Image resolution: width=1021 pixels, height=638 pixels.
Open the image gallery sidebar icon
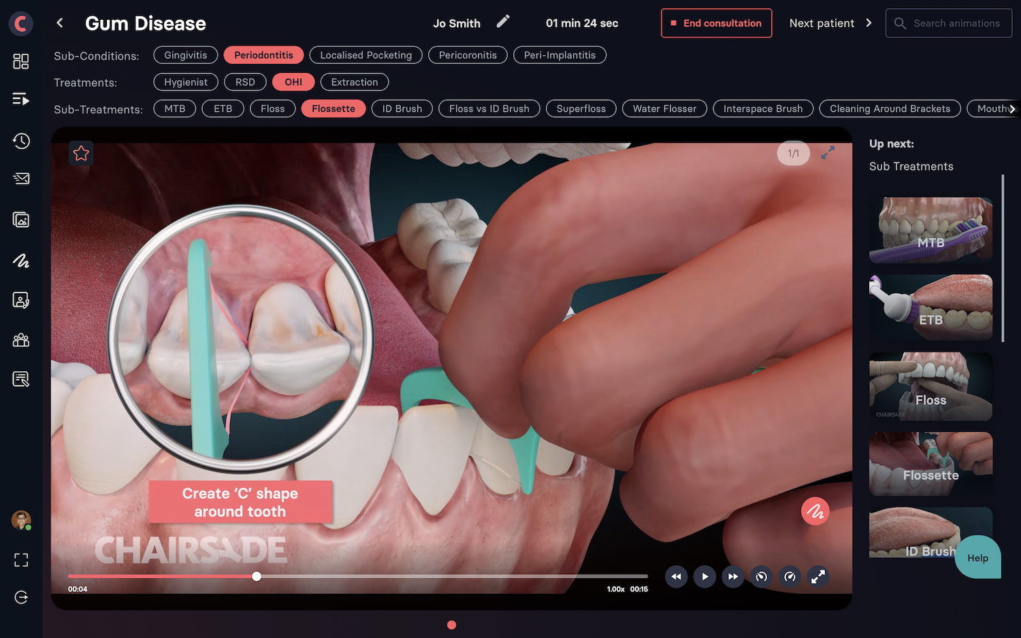(x=20, y=219)
